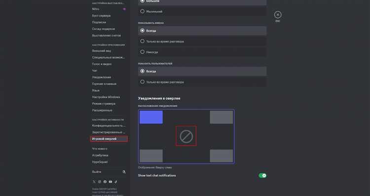Select the Маленький size radio option
This screenshot has height=196, width=370.
click(x=202, y=11)
